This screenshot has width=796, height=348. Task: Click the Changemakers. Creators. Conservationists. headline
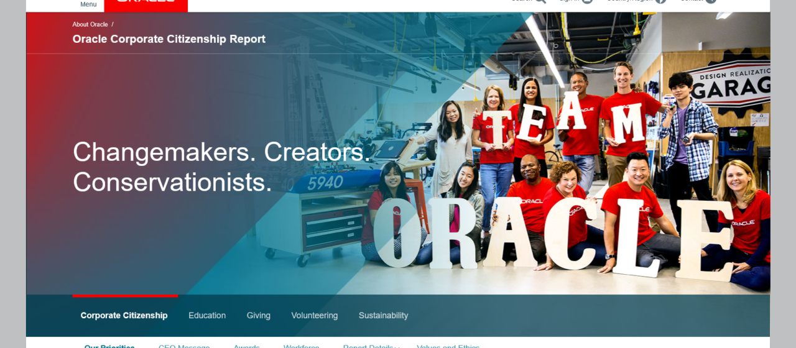221,167
